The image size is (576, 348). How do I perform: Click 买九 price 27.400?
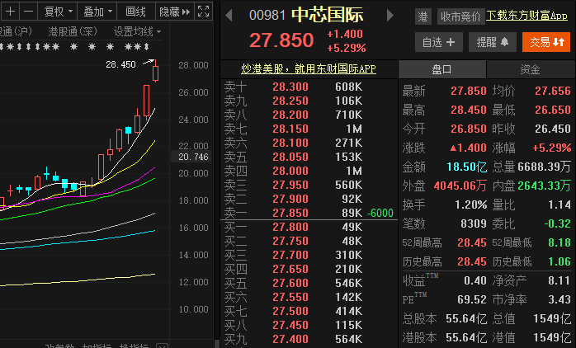pyautogui.click(x=290, y=339)
